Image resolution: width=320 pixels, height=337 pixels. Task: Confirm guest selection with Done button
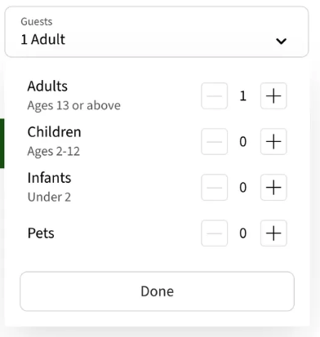(157, 291)
